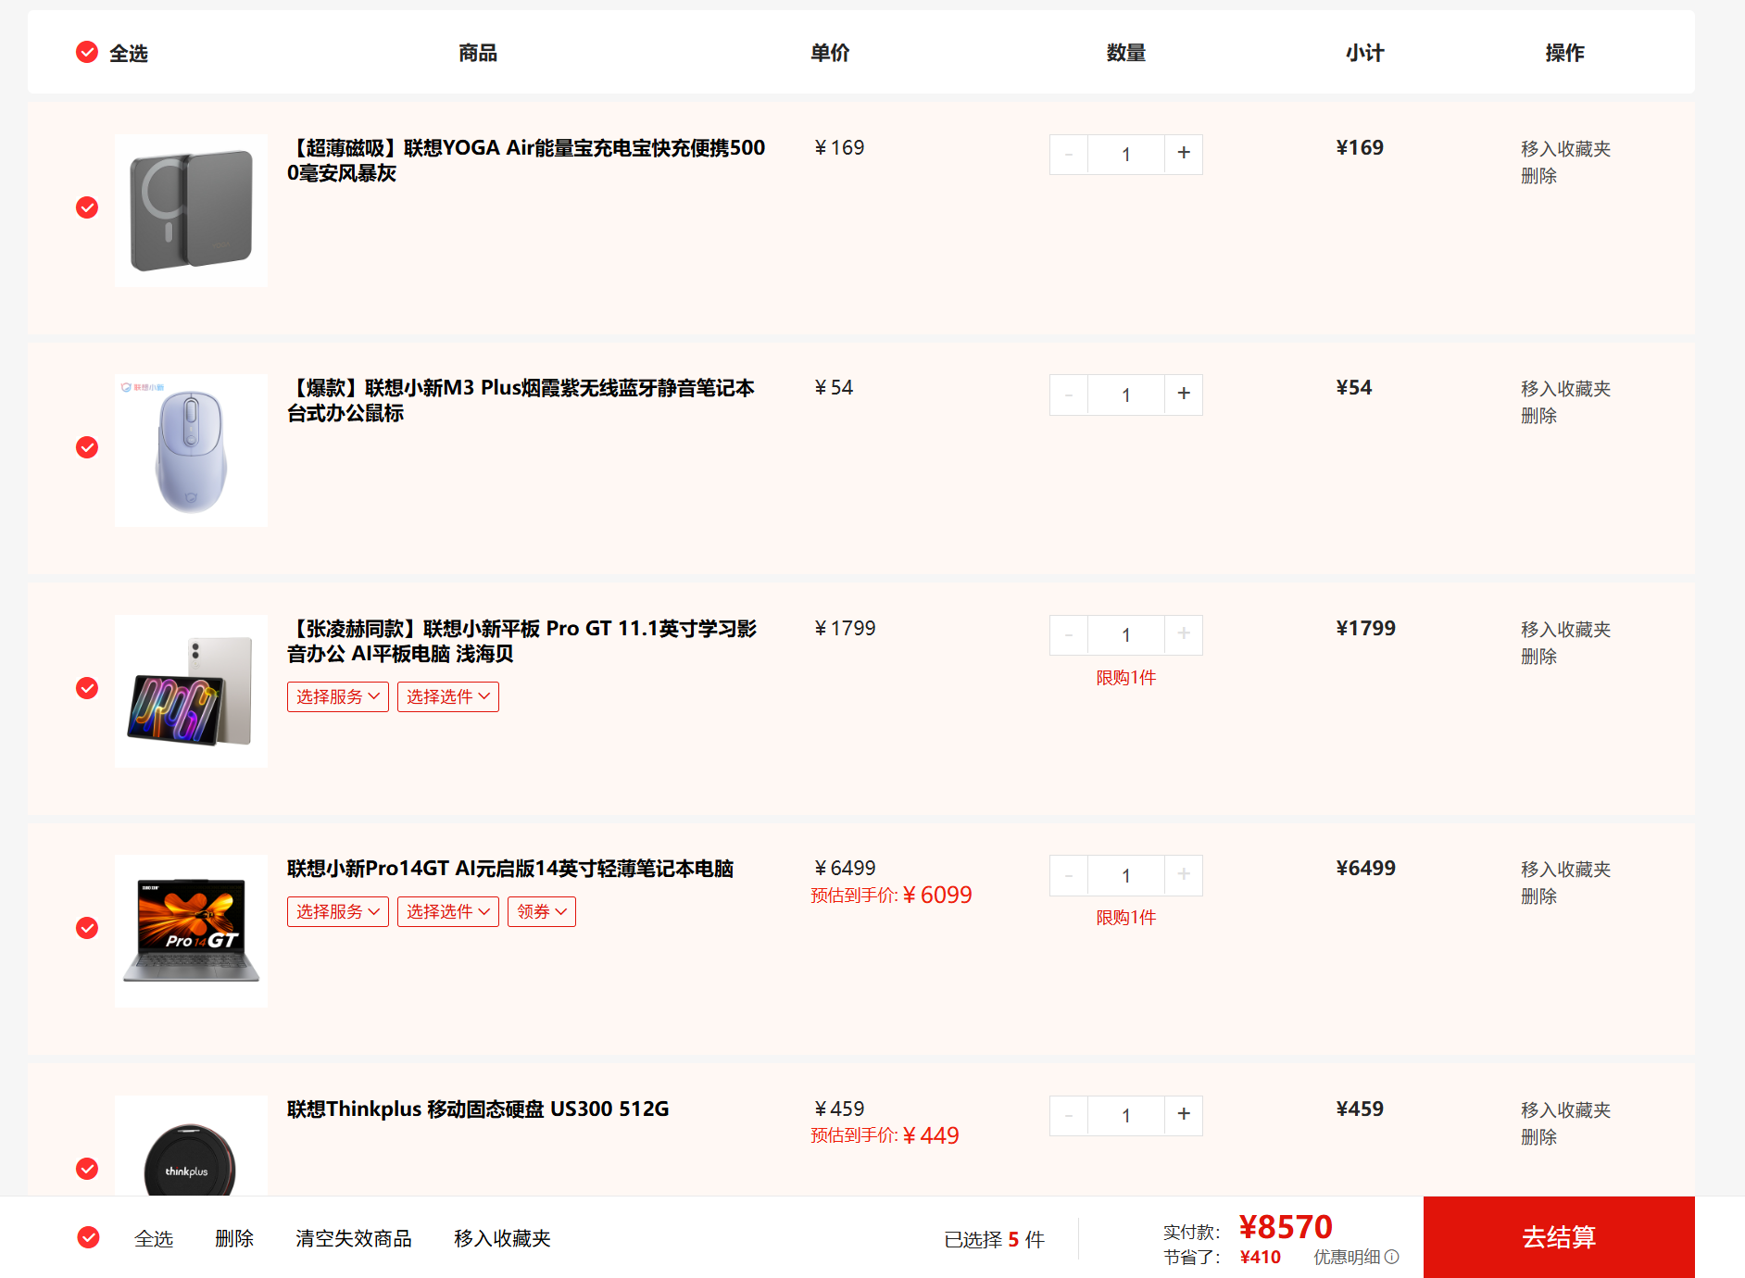The image size is (1745, 1278).
Task: Expand service options for Pro14GT laptop
Action: tap(337, 911)
